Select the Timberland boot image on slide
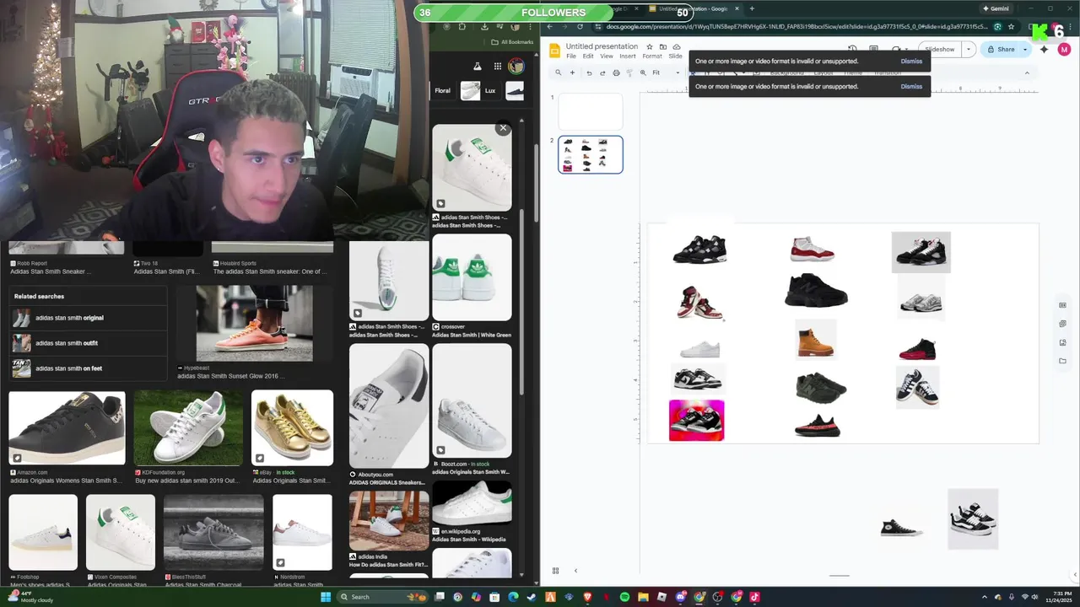Viewport: 1080px width, 607px height. [815, 340]
